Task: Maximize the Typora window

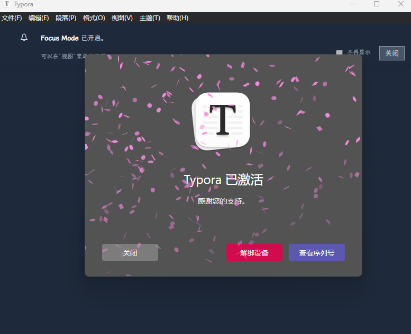Action: pos(377,4)
